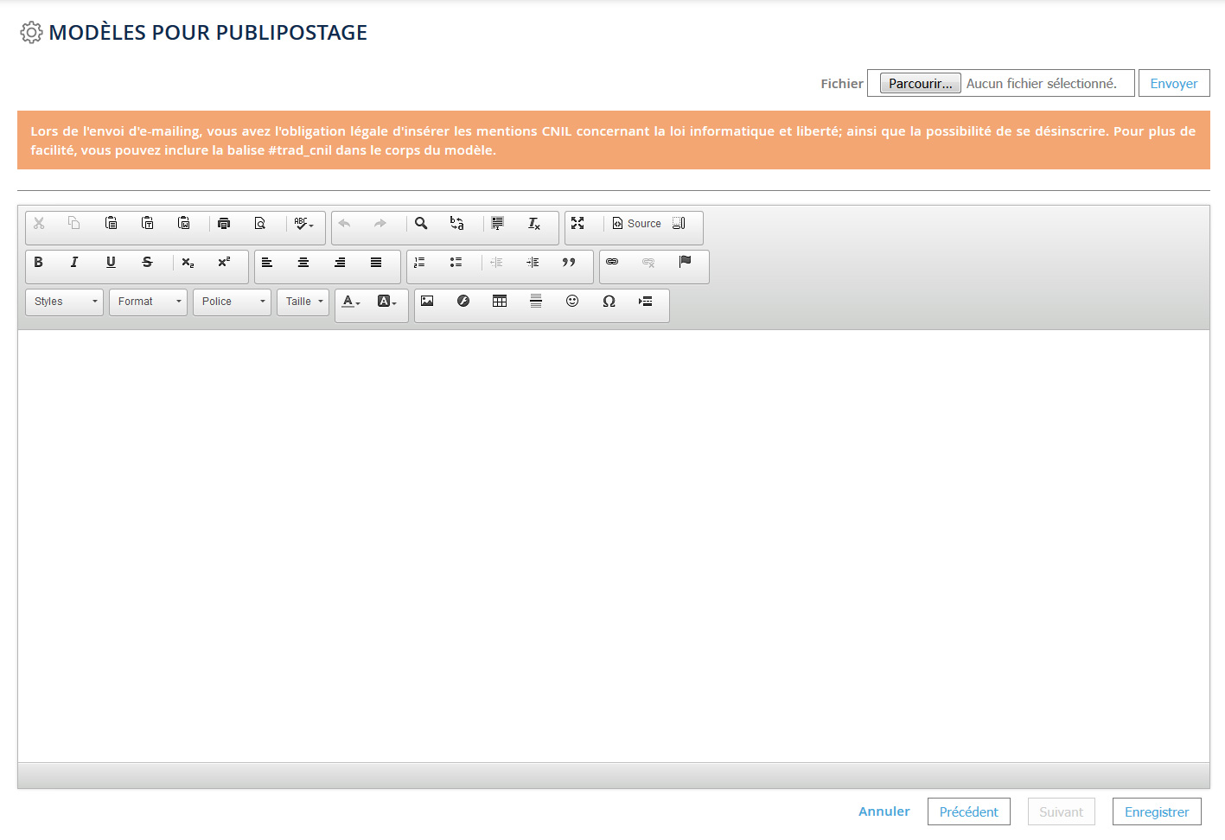Open the text color picker
Screen dimensions: 1225x840
click(350, 302)
